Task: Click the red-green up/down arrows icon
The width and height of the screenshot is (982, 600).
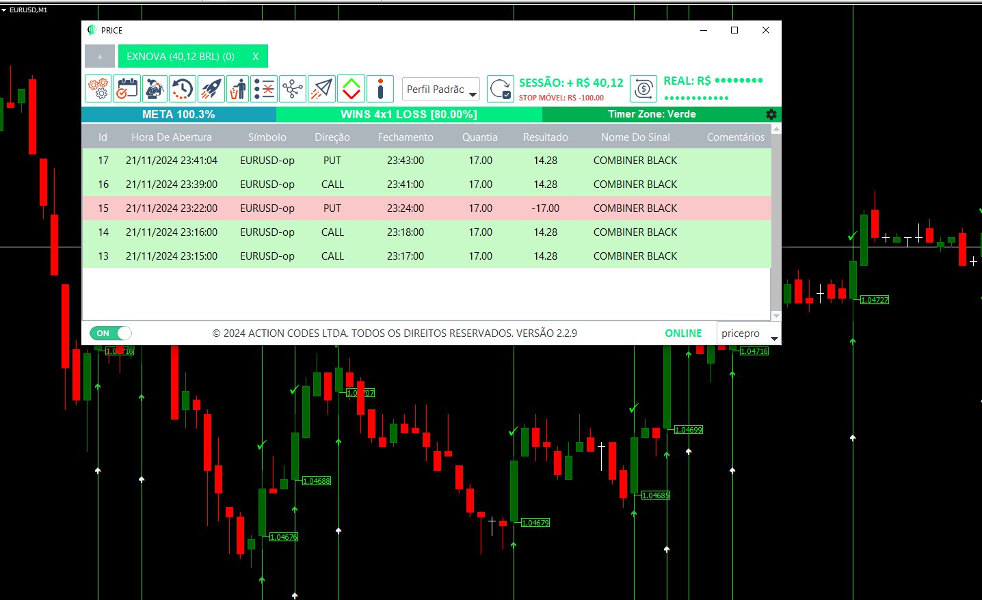Action: click(x=351, y=89)
